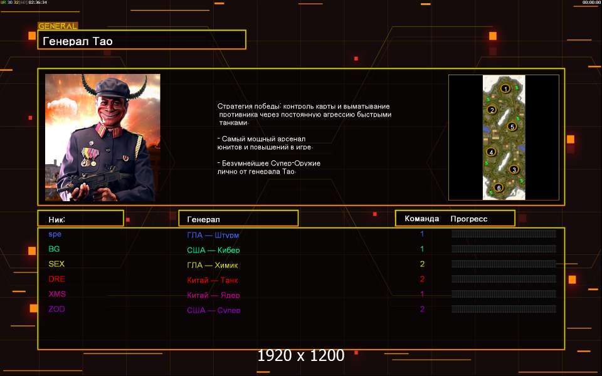Click the 02:36:34 timer at top left

[38, 3]
